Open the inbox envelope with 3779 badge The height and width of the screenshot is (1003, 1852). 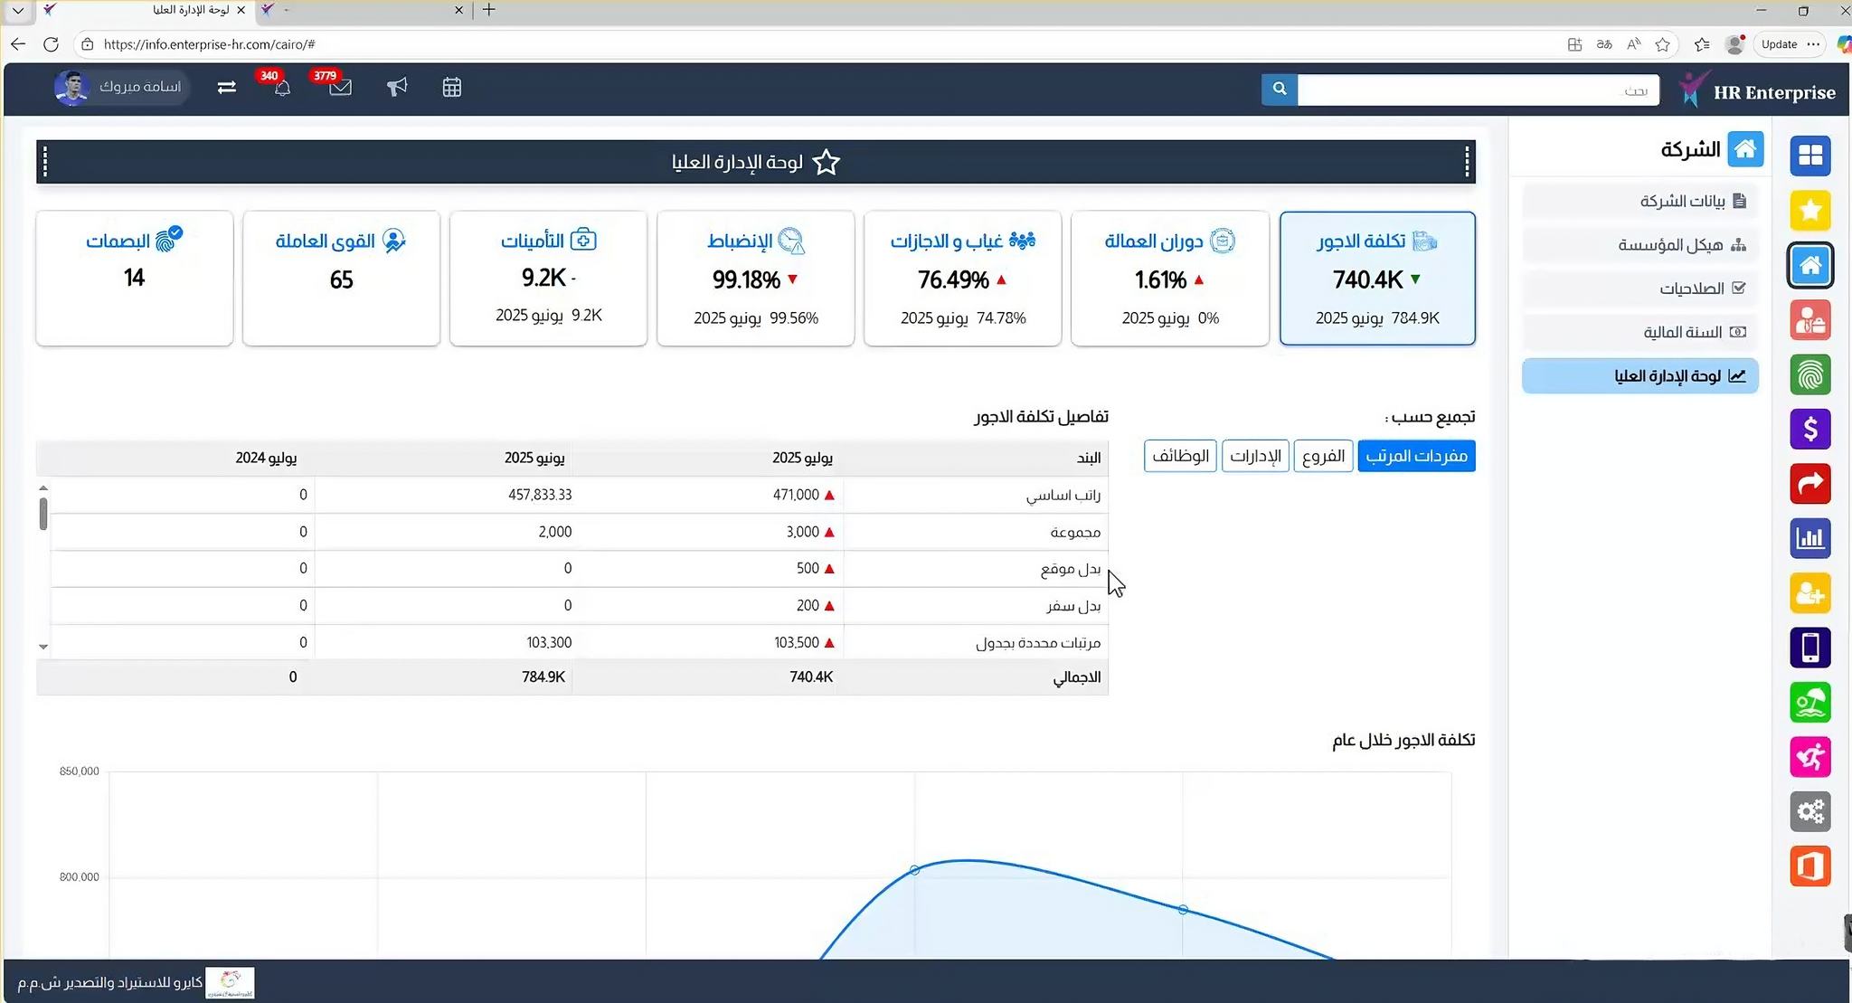coord(339,88)
